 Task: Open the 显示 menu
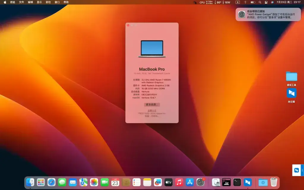coord(39,2)
